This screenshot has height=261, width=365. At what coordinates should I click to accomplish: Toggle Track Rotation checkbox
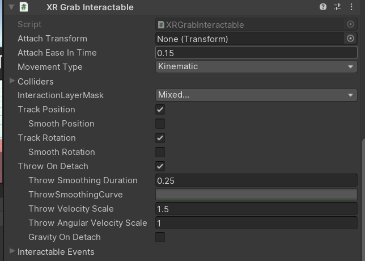click(160, 138)
